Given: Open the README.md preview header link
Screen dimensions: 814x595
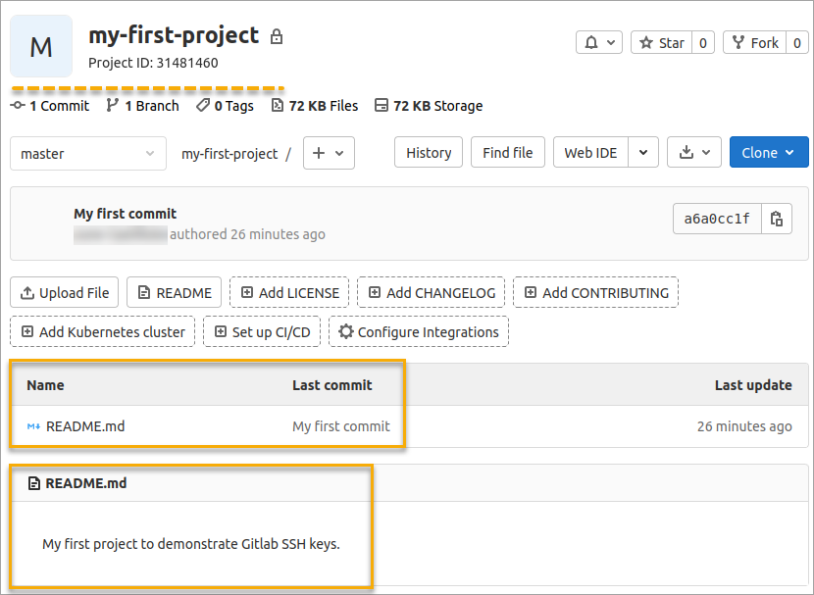Looking at the screenshot, I should tap(86, 483).
